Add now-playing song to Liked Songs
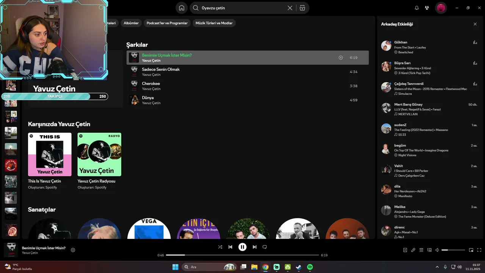Screen dimensions: 485x273 73,250
